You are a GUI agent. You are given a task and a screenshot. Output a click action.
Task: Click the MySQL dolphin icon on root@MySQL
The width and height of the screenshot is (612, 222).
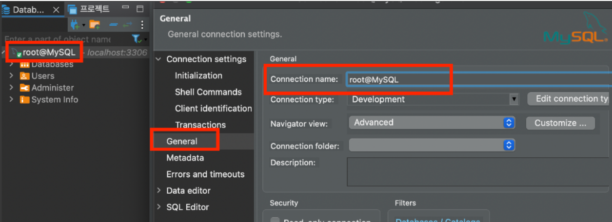[x=17, y=53]
